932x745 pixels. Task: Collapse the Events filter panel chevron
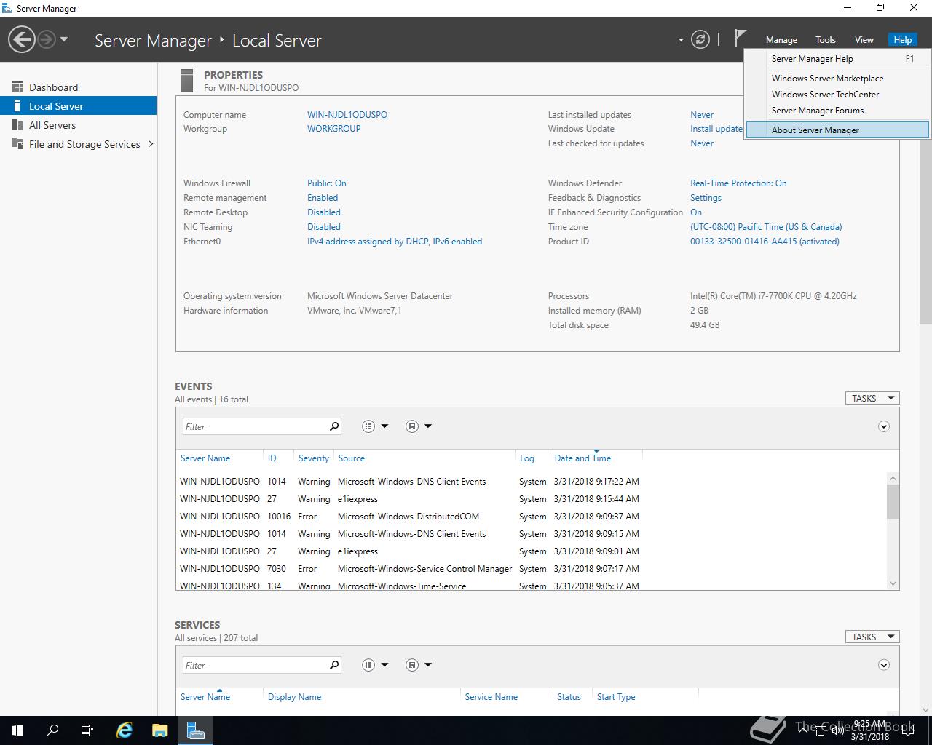pos(883,426)
